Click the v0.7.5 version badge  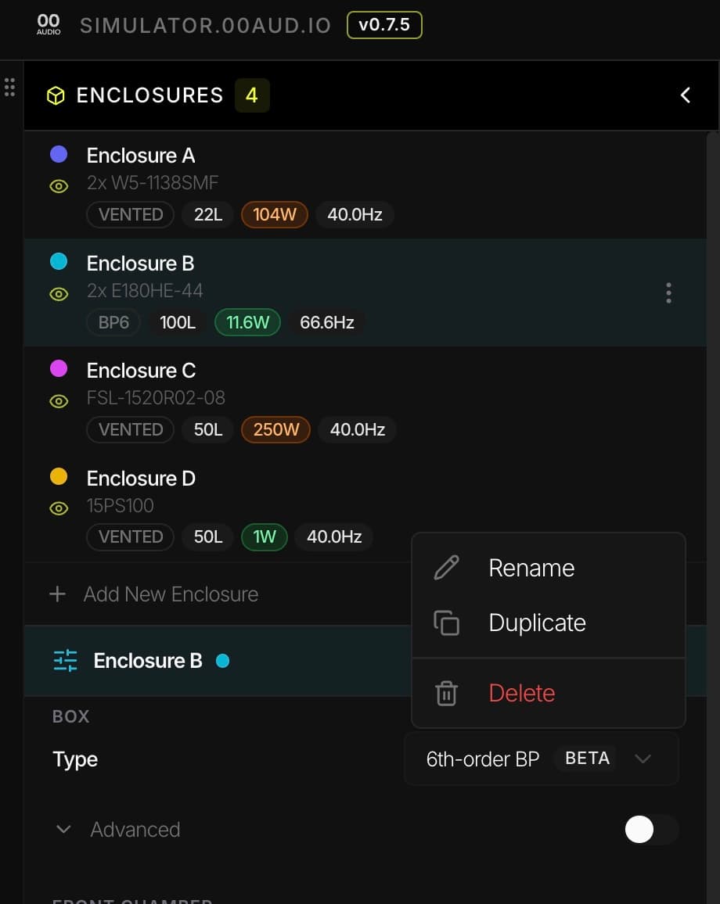pyautogui.click(x=383, y=24)
